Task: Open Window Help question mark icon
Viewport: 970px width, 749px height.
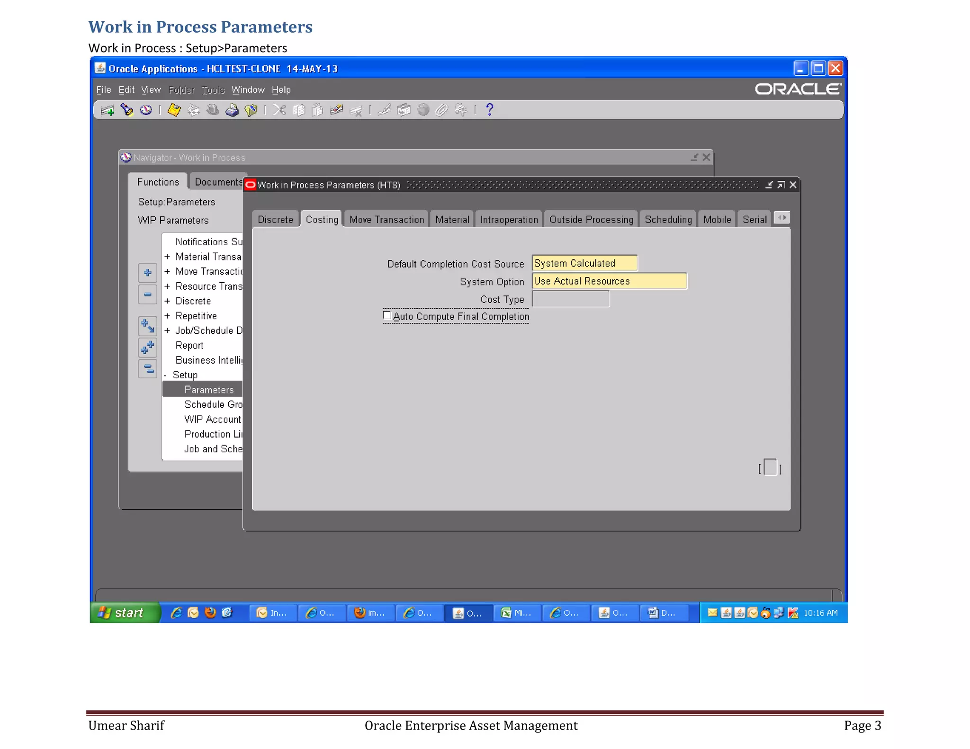Action: (x=490, y=110)
